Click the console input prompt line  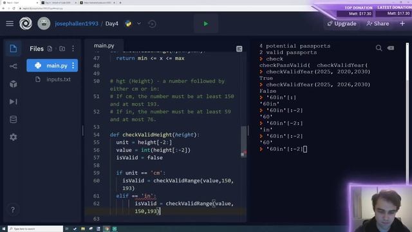[284, 149]
